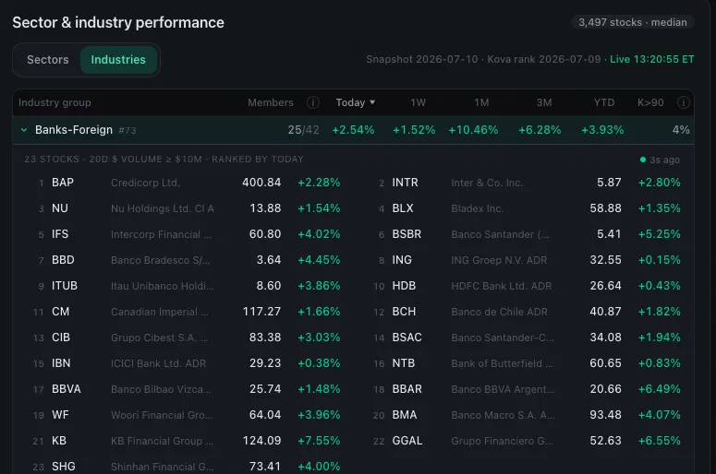Open the SHG ticker
The height and width of the screenshot is (474, 716).
(x=64, y=467)
